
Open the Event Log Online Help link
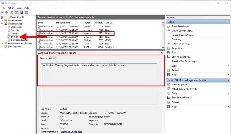click(x=71, y=132)
